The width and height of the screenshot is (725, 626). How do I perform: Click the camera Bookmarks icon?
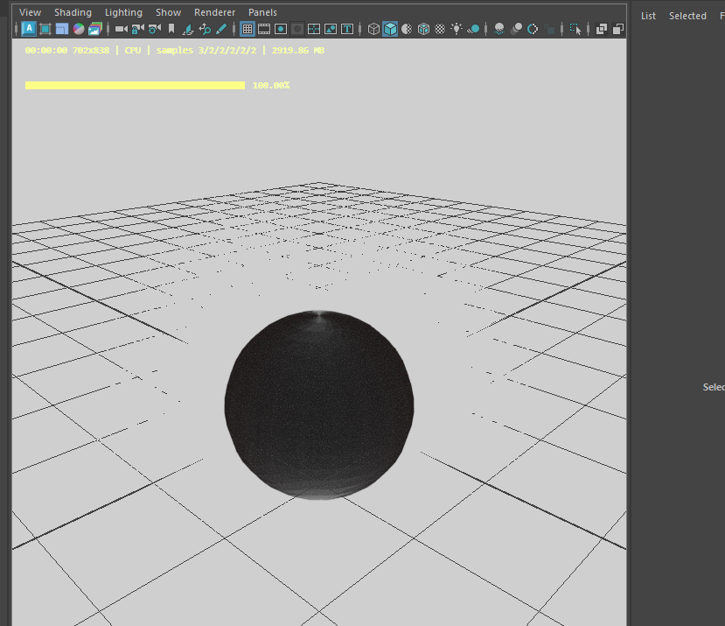pyautogui.click(x=171, y=29)
